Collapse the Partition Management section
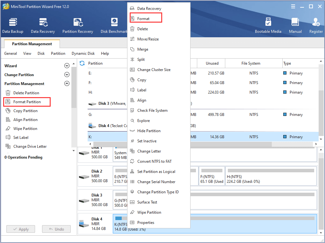 (67, 83)
